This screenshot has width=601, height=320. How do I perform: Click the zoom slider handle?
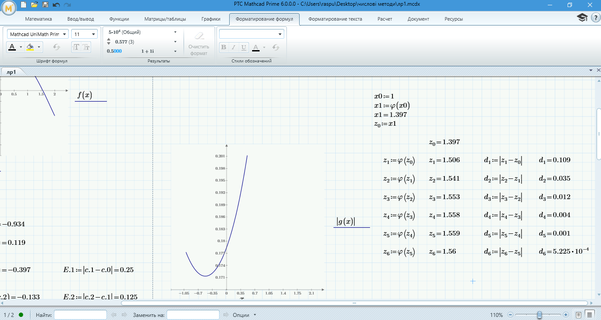coord(539,315)
